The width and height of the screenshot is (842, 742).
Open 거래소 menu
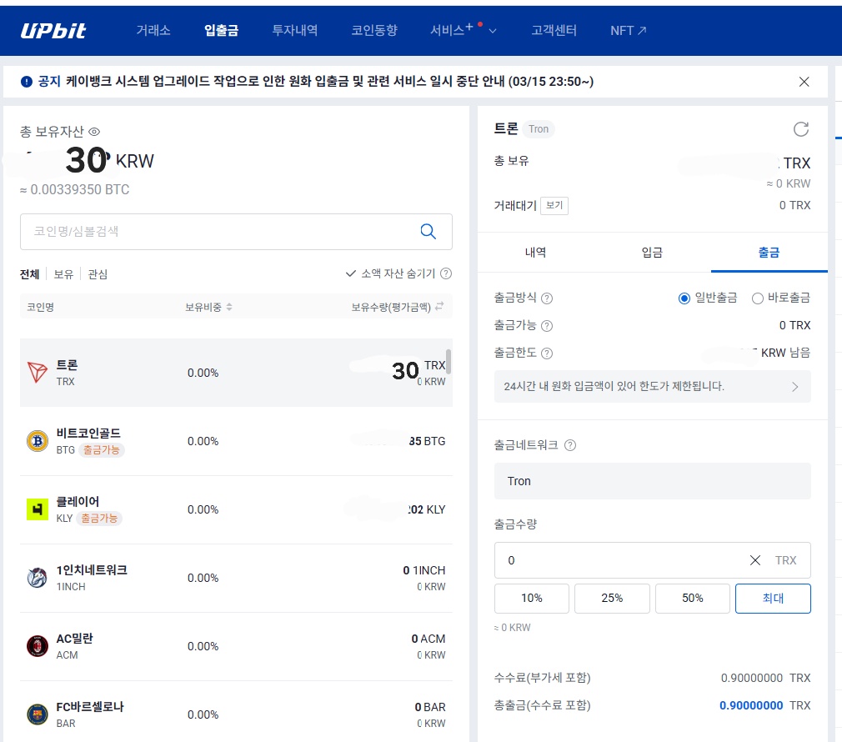click(153, 31)
